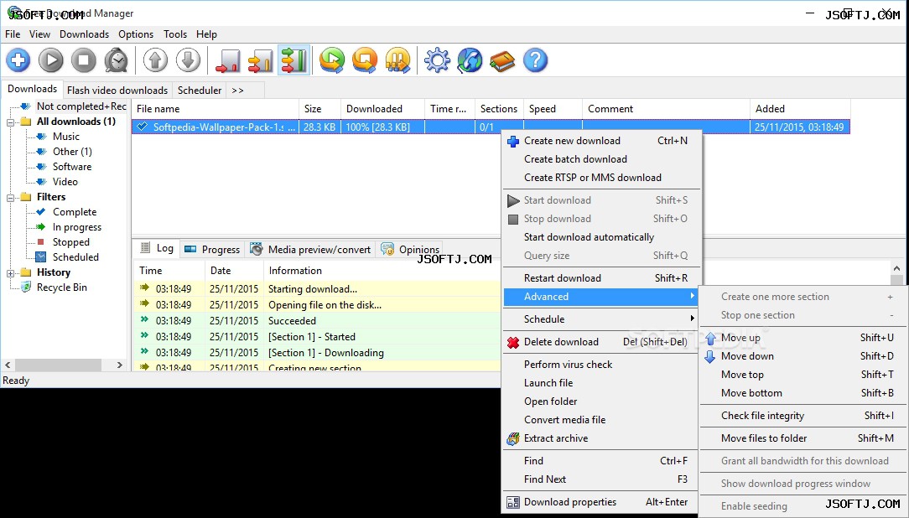Open the Options menu

click(136, 34)
